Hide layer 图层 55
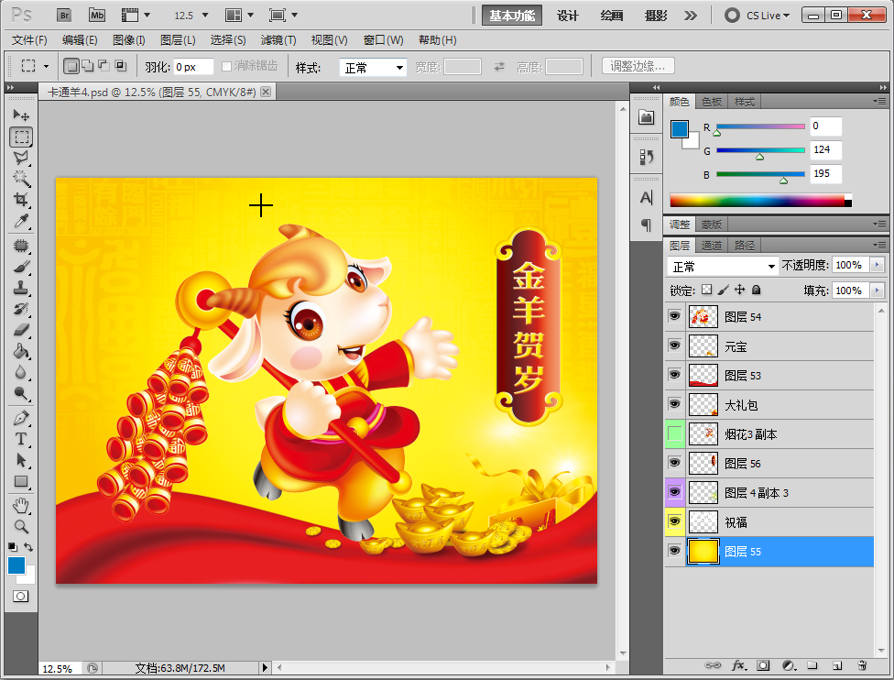894x680 pixels. click(675, 551)
